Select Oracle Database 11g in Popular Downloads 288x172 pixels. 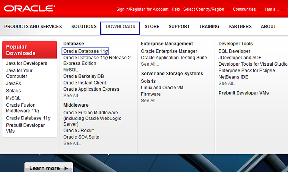click(x=28, y=118)
